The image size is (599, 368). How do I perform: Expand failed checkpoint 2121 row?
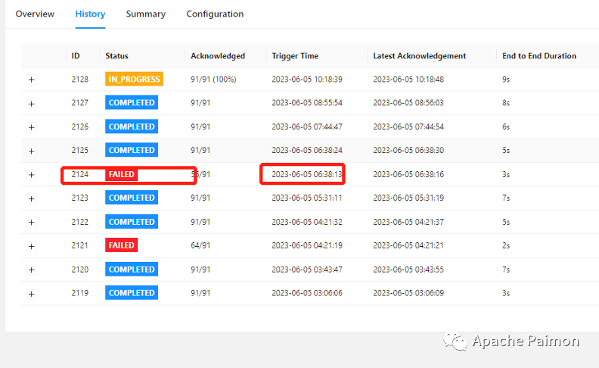pos(32,246)
